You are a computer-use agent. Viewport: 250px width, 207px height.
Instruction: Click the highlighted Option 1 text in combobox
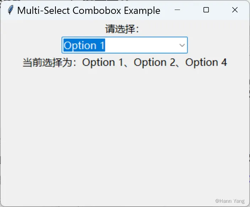(x=84, y=45)
